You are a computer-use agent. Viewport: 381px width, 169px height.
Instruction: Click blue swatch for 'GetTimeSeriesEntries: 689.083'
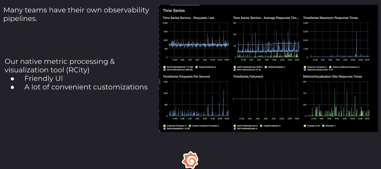coord(164,70)
